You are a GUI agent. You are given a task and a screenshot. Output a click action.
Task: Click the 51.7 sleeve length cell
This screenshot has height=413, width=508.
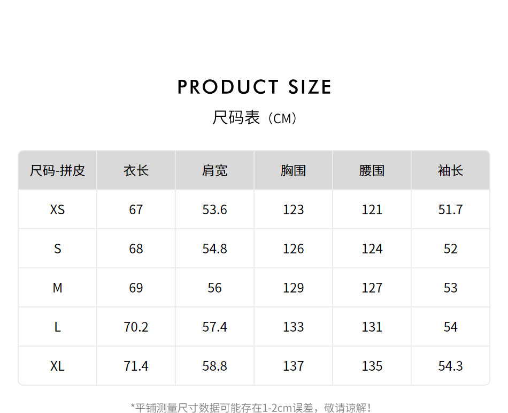pyautogui.click(x=450, y=209)
